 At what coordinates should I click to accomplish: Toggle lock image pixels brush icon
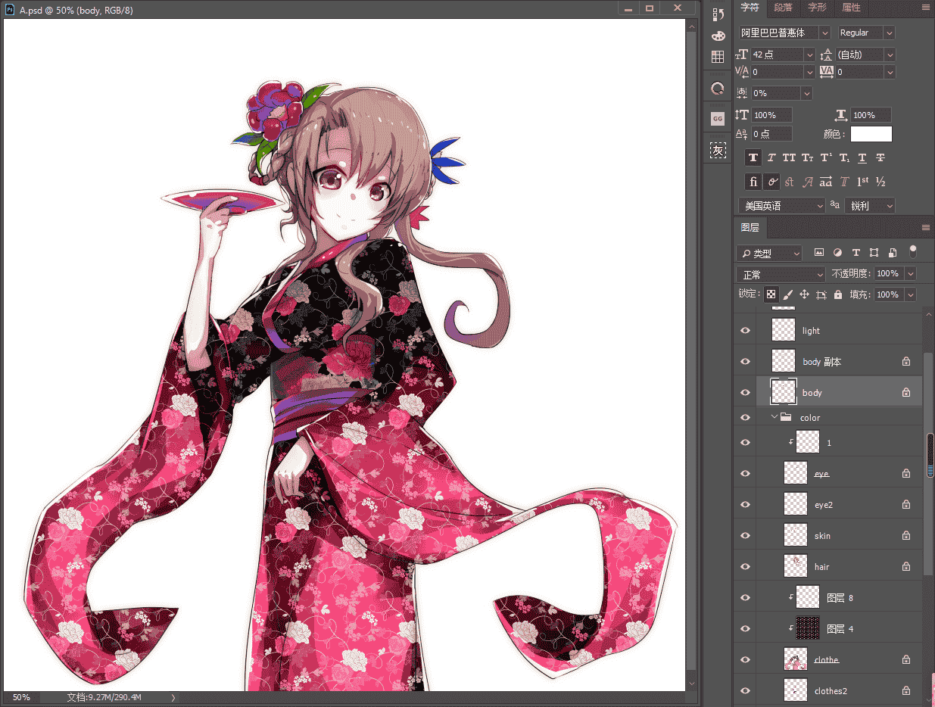[787, 294]
